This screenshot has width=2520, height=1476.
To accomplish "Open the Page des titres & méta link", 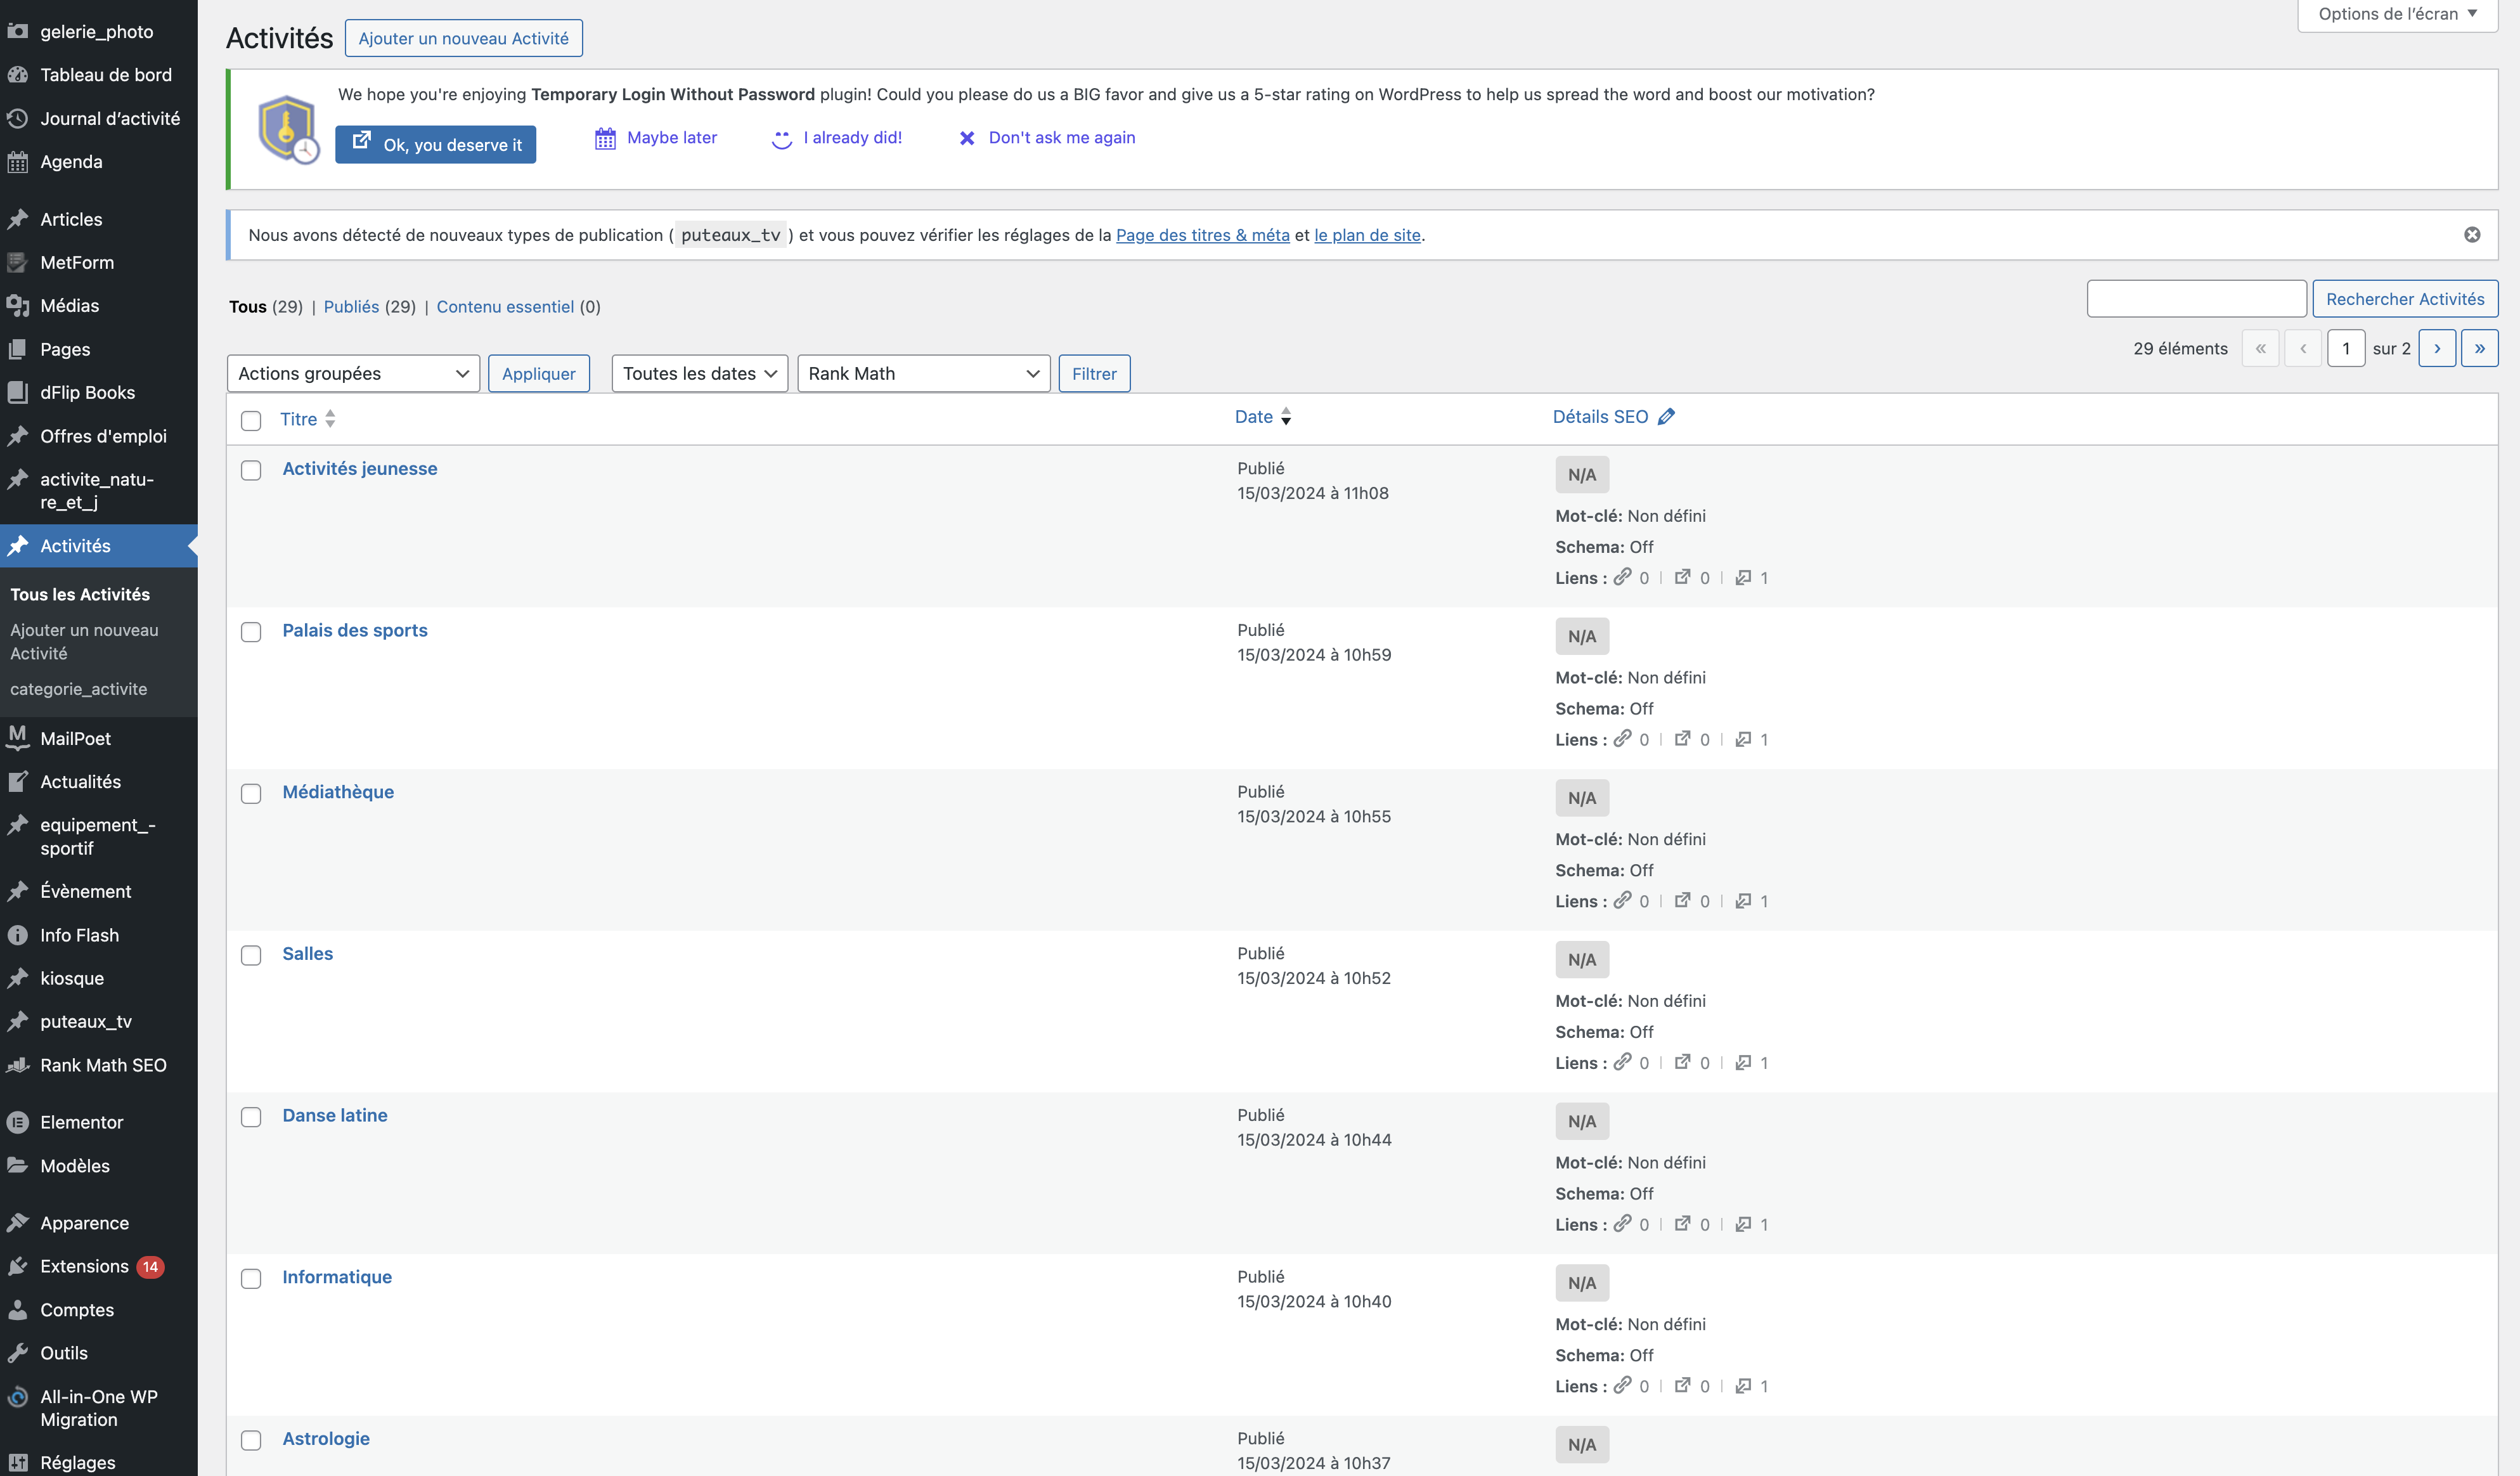I will 1202,235.
